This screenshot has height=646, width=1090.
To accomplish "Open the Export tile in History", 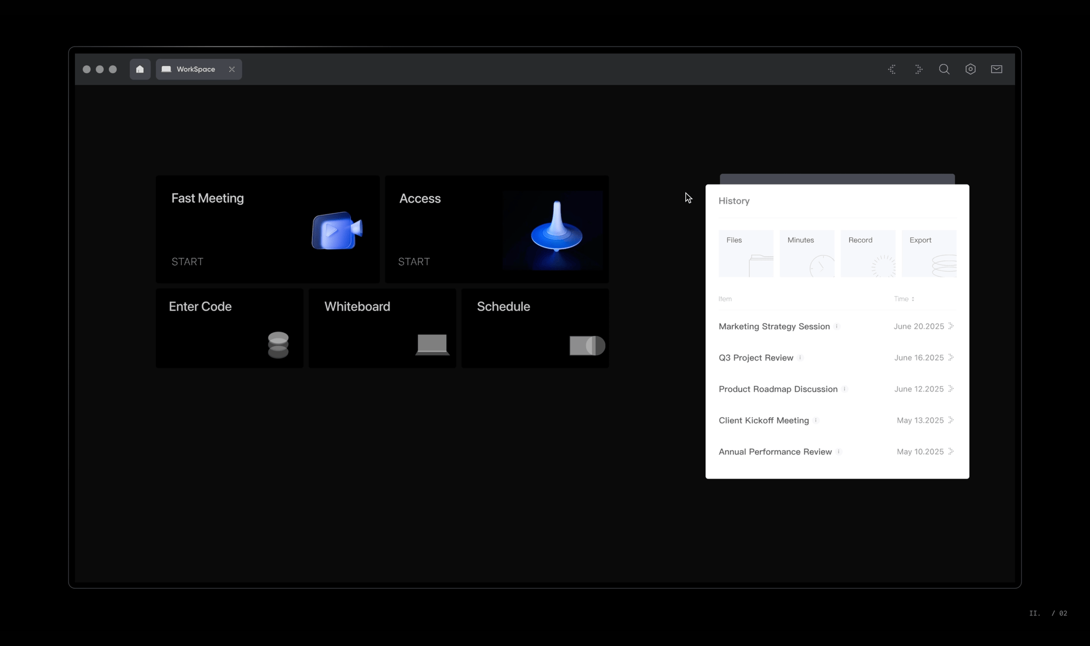I will [929, 253].
